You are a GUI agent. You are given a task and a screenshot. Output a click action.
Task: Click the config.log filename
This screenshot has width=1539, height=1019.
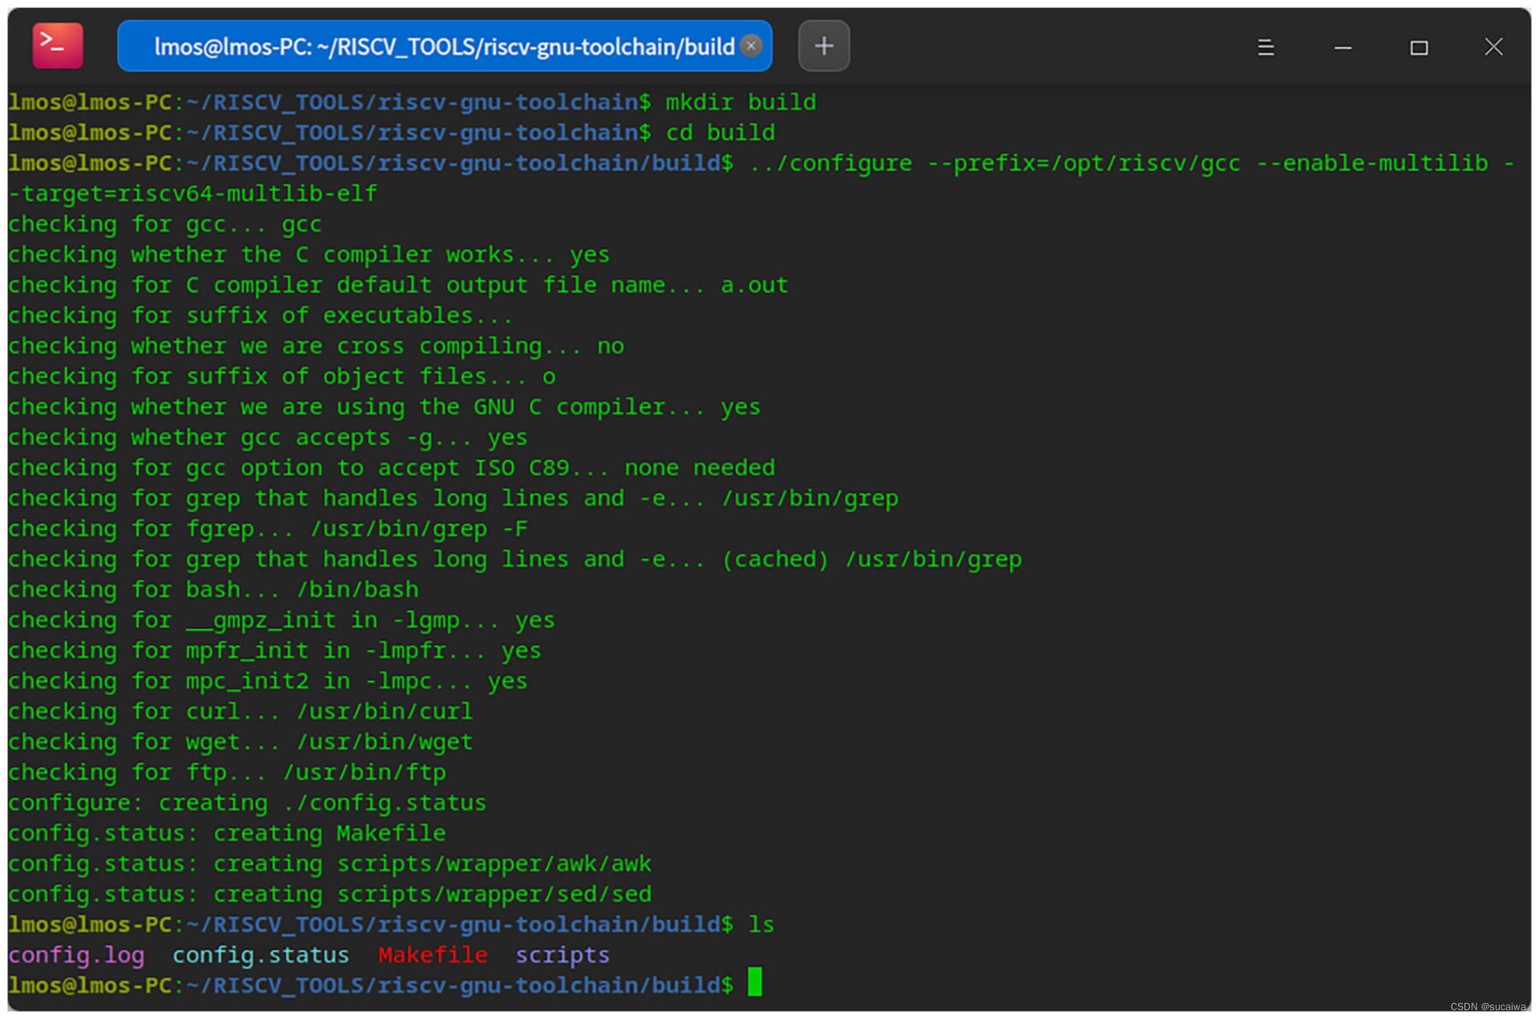[76, 954]
